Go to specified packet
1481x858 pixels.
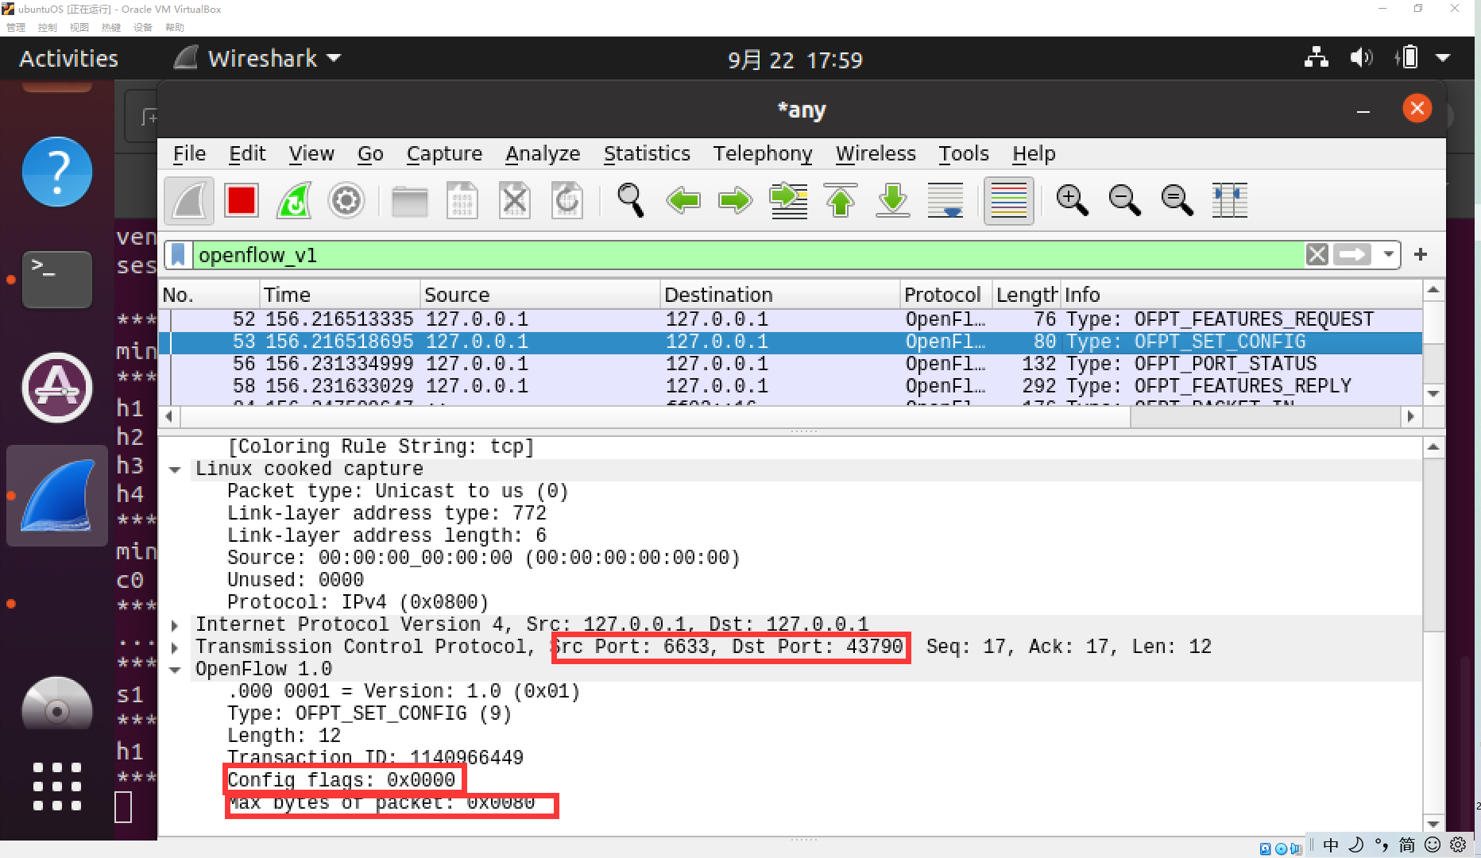click(x=788, y=201)
